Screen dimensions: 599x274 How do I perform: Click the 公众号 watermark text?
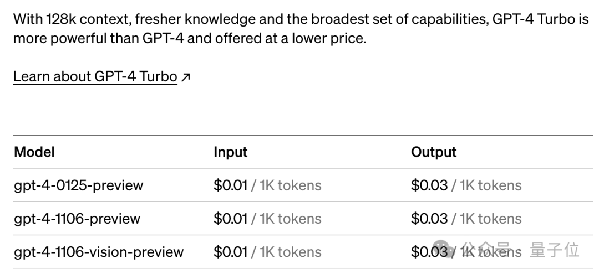486,250
